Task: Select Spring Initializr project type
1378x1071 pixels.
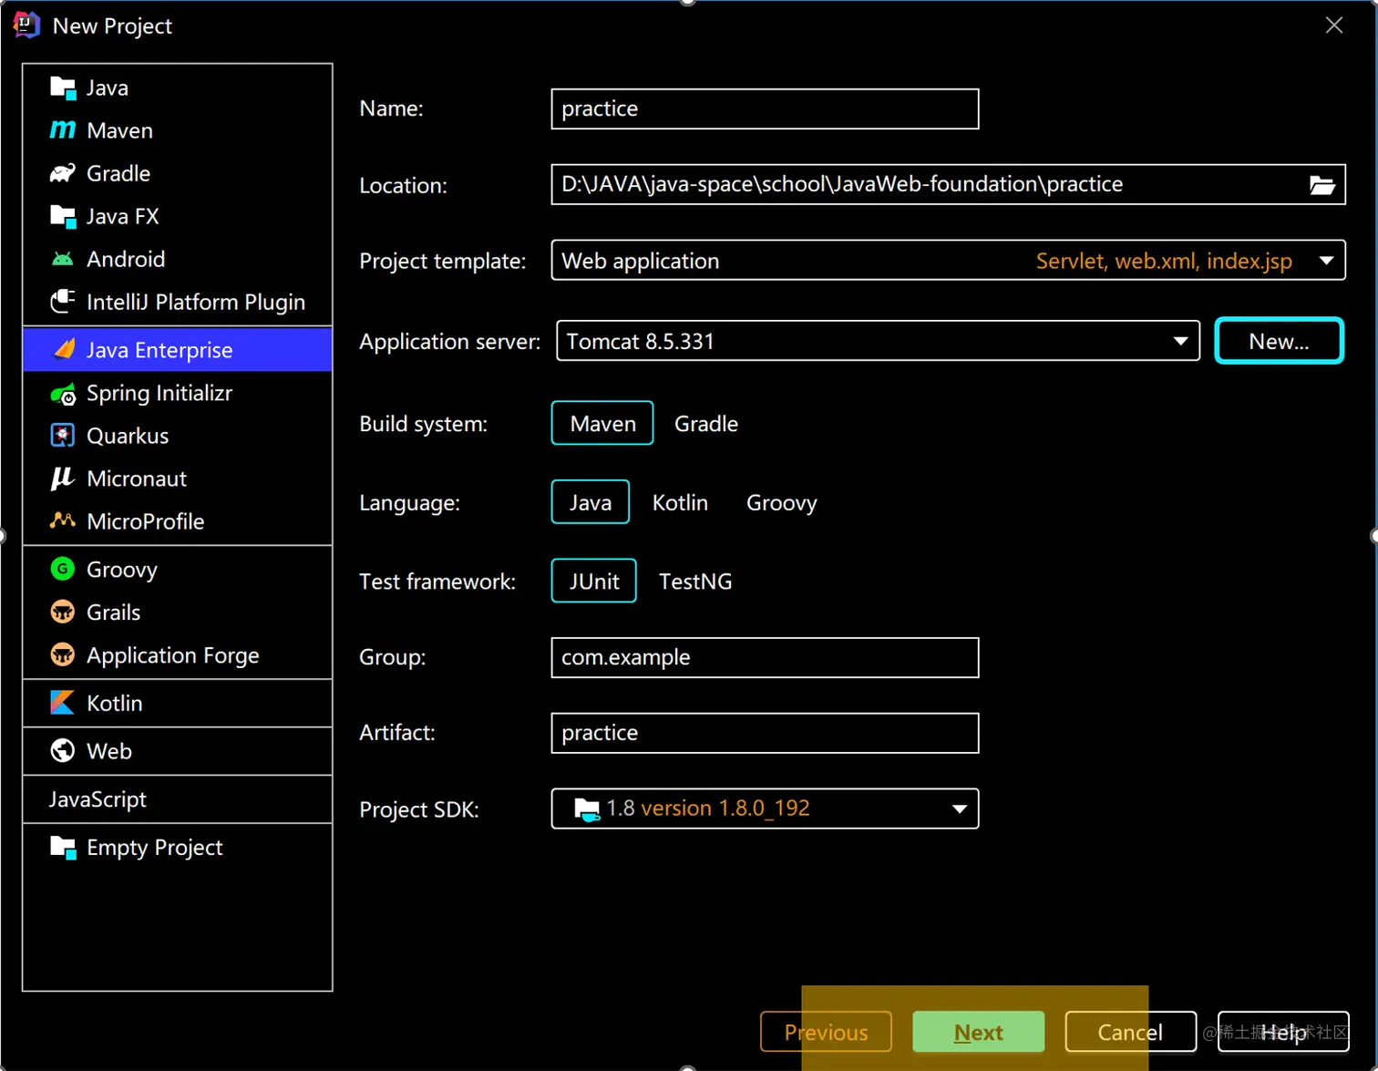Action: coord(178,393)
